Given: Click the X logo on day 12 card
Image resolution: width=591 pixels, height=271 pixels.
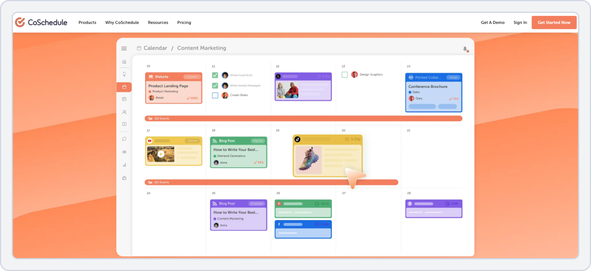Looking at the screenshot, I should 278,76.
